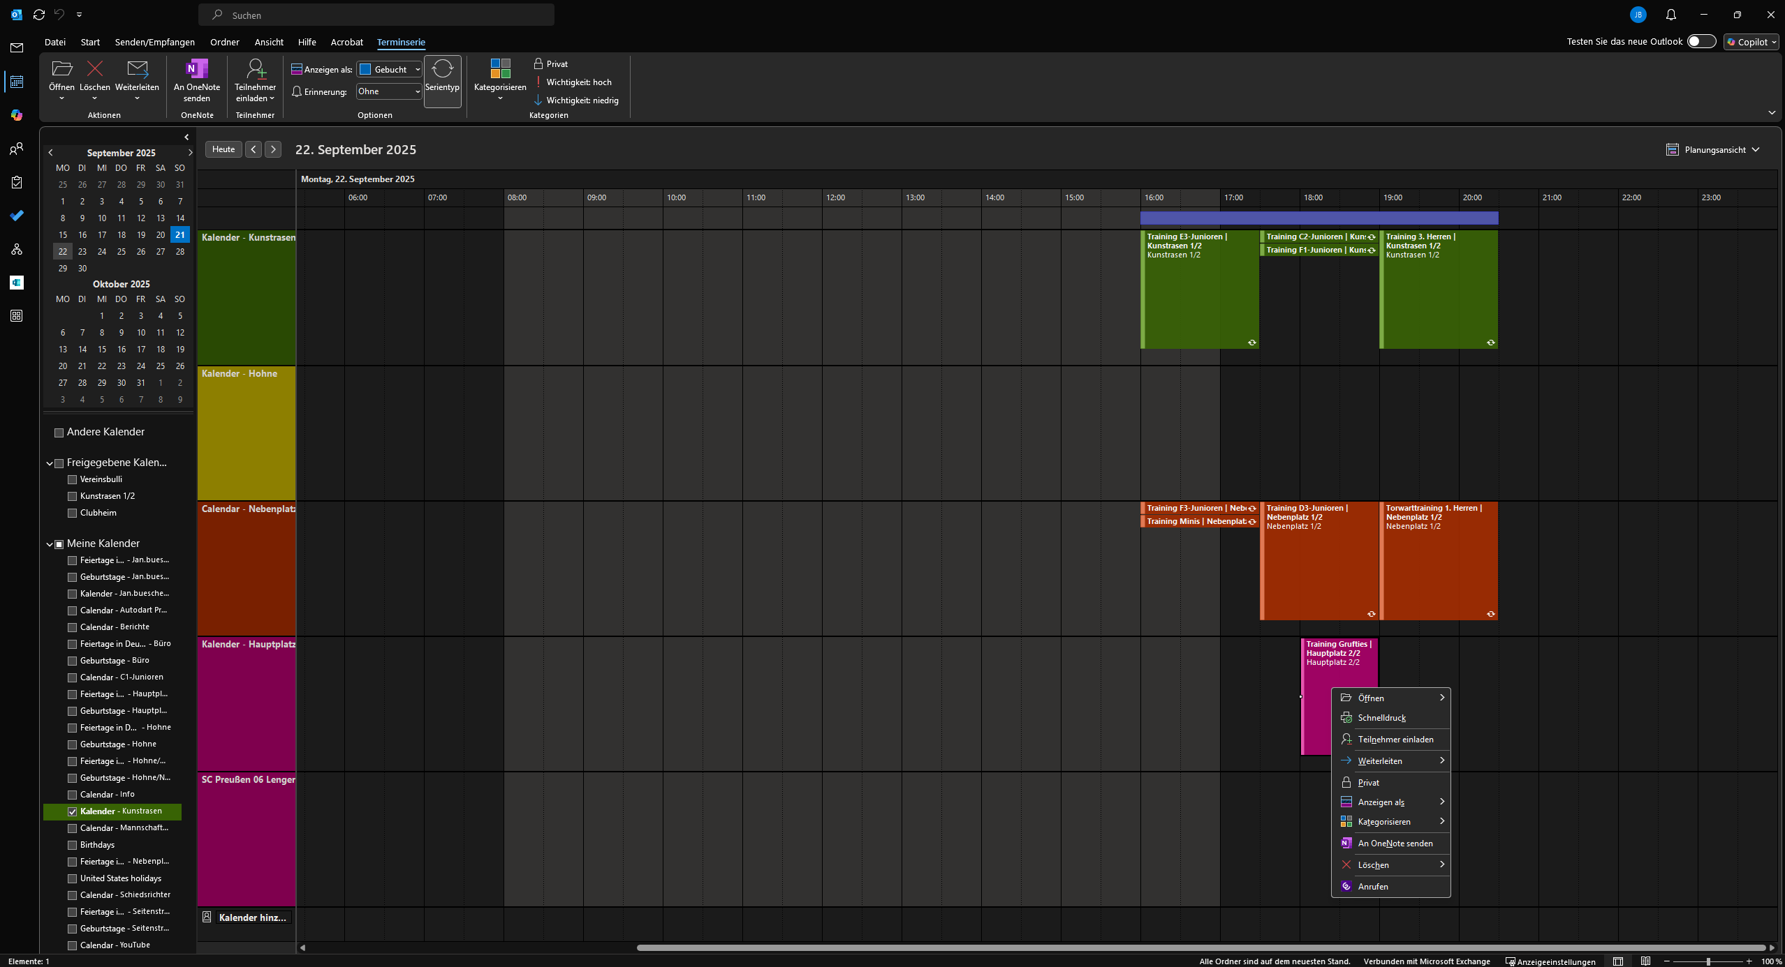Open the To Do checkmark sidebar icon
This screenshot has height=967, width=1785.
[x=17, y=216]
